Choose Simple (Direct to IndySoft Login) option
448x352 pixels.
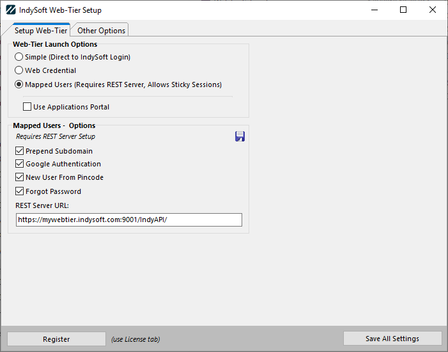[x=19, y=57]
